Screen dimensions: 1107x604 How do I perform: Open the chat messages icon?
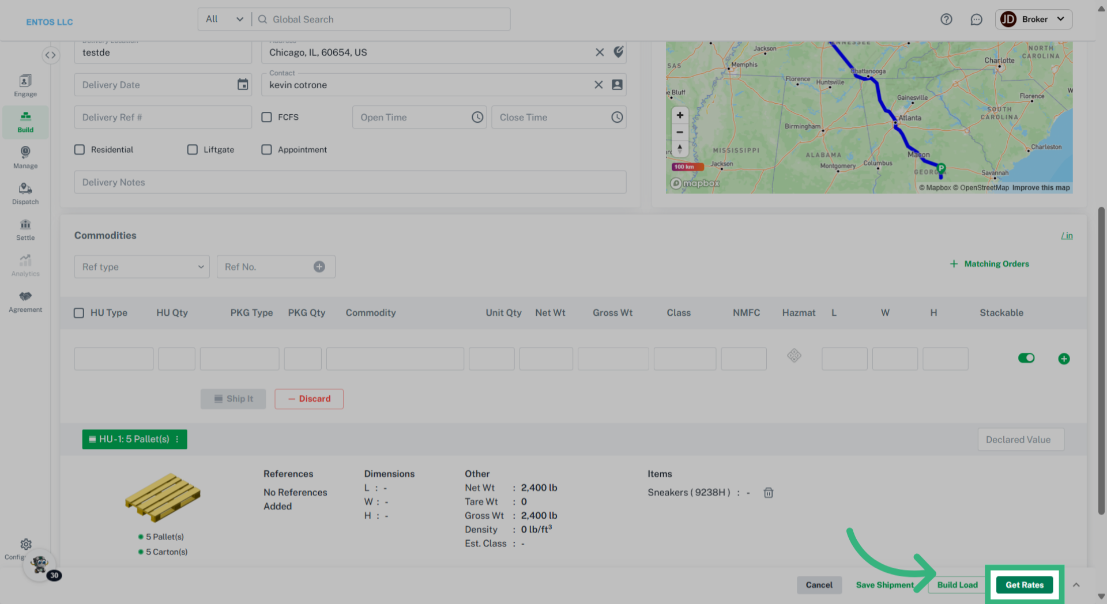point(976,20)
